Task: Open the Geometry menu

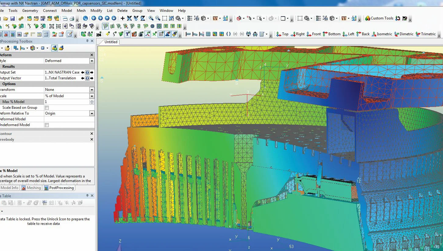Action: [x=30, y=10]
